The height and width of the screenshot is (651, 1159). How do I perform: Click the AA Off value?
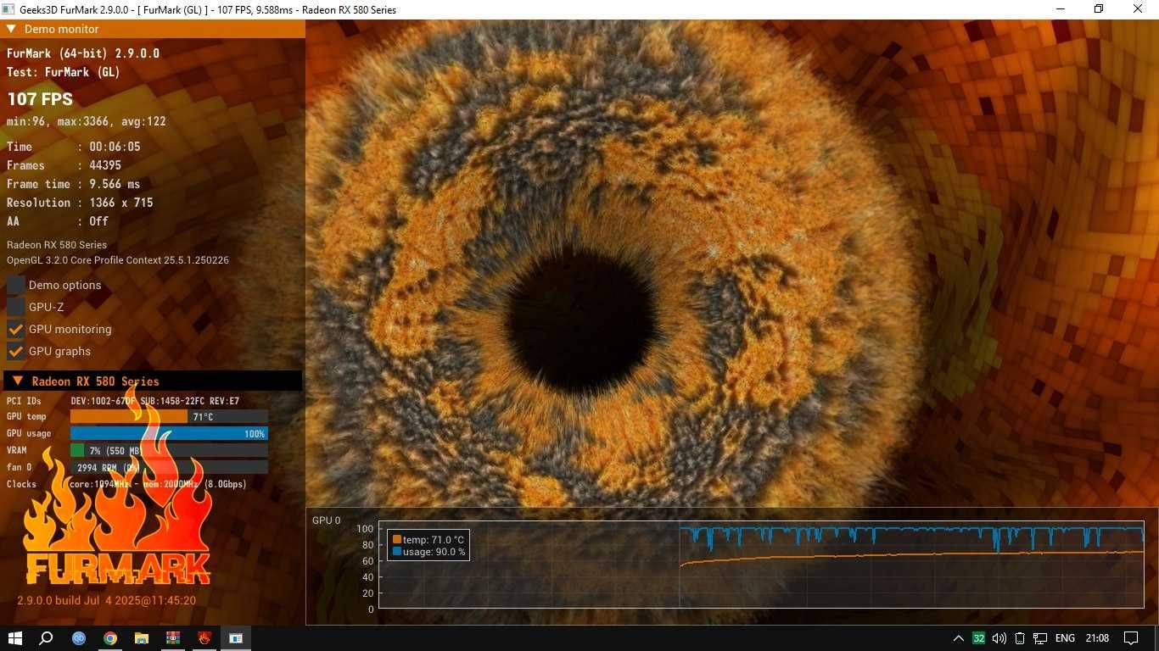point(99,221)
